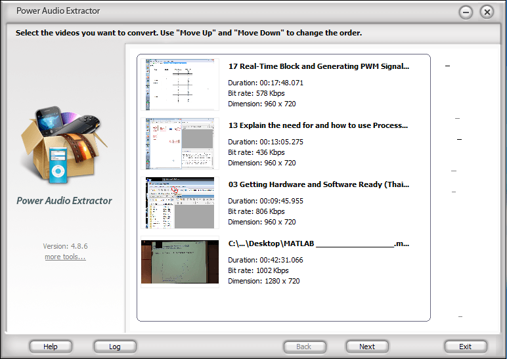Image resolution: width=507 pixels, height=359 pixels.
Task: Click title '03 Getting Hardware and Software Ready (Thai...'
Action: pyautogui.click(x=319, y=184)
